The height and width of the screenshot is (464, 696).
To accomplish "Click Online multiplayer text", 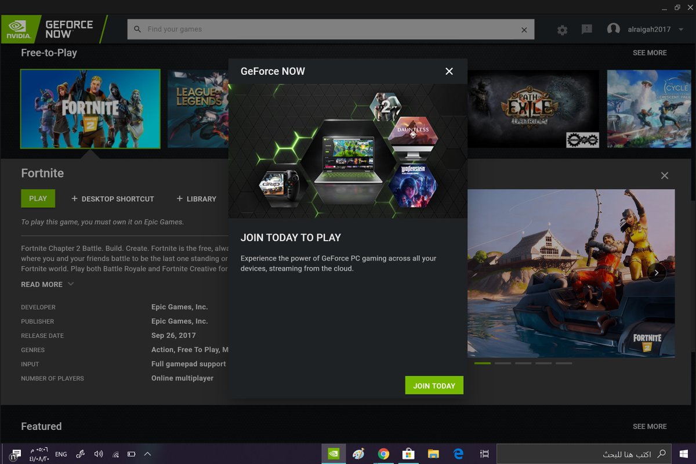I will 182,378.
